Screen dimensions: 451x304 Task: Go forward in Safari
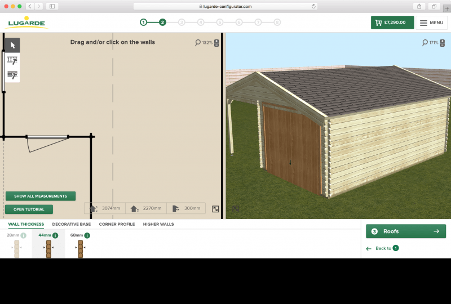[x=38, y=6]
